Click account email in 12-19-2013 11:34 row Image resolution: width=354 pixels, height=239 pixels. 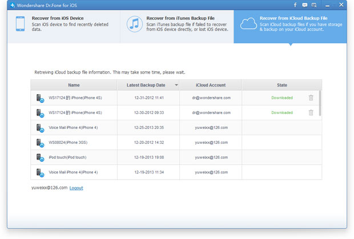(211, 172)
